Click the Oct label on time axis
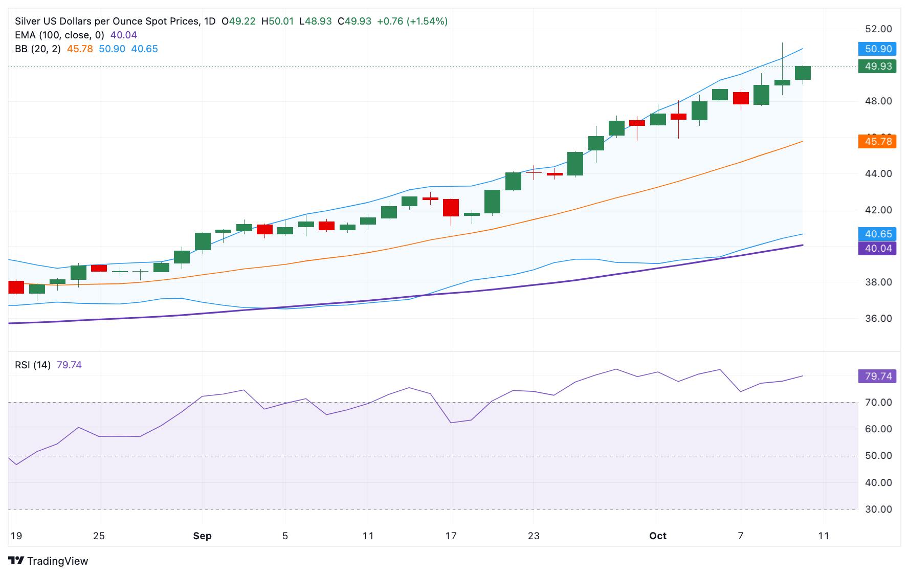The height and width of the screenshot is (575, 909). pyautogui.click(x=657, y=536)
